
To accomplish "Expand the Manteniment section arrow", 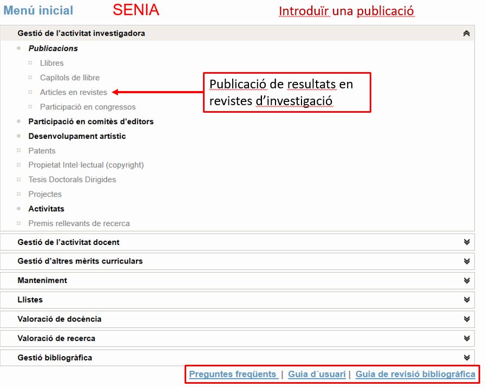I will [467, 281].
